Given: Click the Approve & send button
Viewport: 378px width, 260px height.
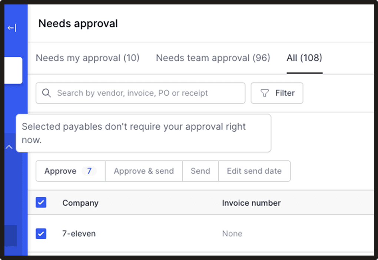Looking at the screenshot, I should tap(144, 171).
